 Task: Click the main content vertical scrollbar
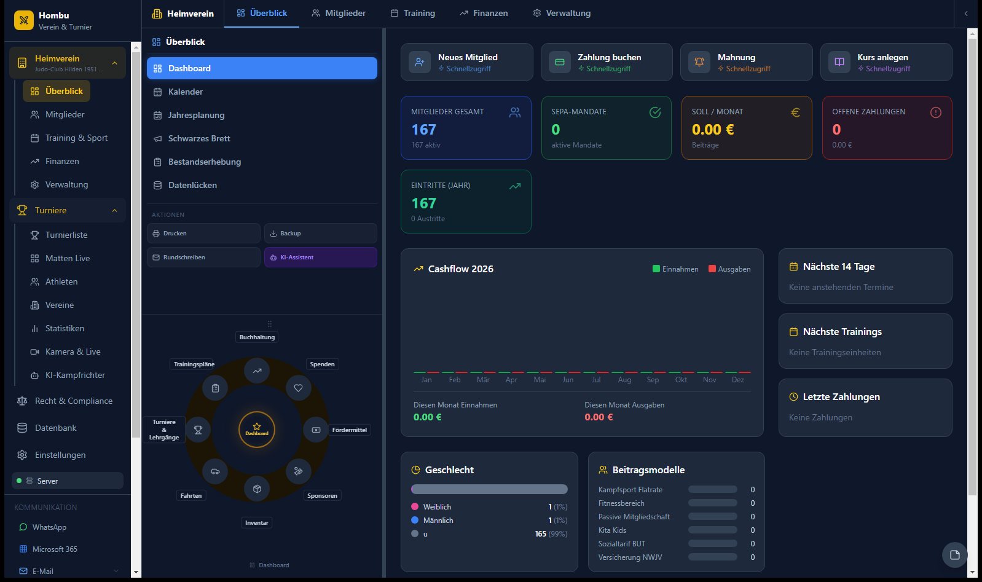click(x=972, y=267)
